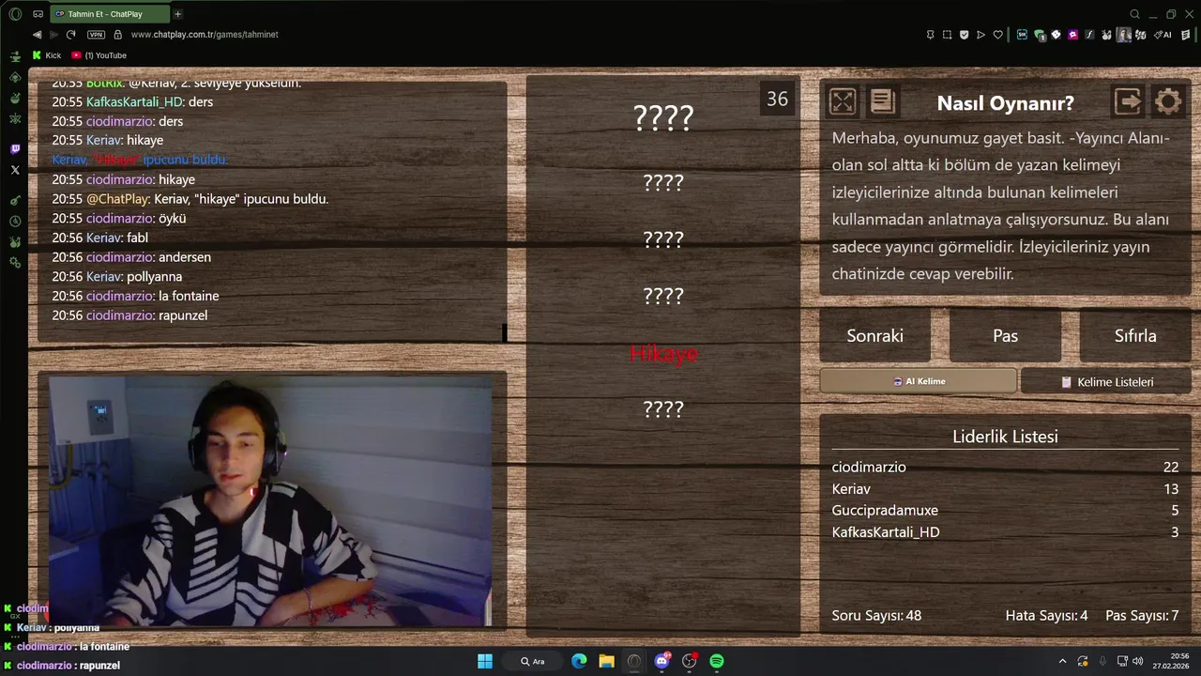Click chat message 'Keriav: pollyanna'

[x=117, y=277]
